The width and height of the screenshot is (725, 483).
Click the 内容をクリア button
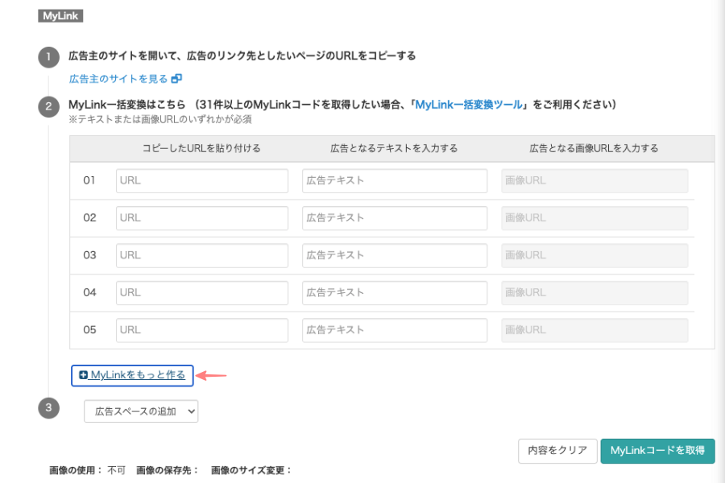[x=557, y=451]
